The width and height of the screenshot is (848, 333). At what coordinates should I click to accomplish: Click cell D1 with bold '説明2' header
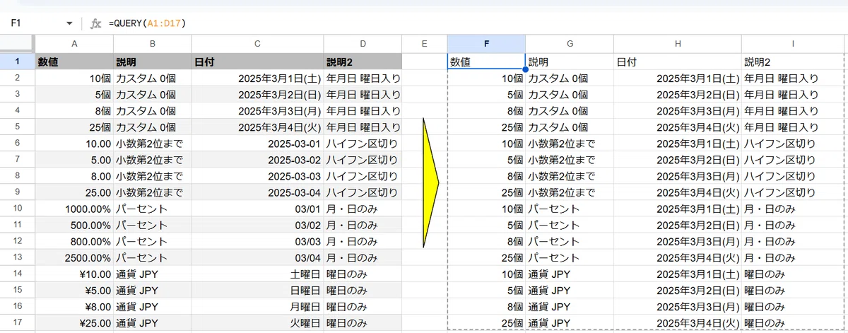click(363, 62)
